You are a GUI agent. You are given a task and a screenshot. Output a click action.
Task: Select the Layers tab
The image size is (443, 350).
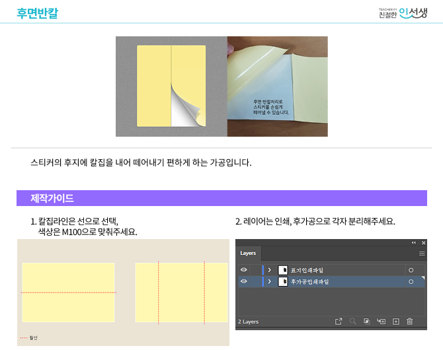click(248, 253)
